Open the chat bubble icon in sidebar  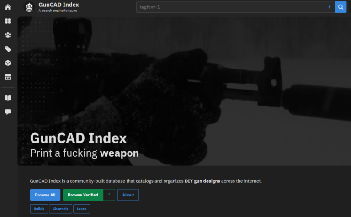(8, 112)
